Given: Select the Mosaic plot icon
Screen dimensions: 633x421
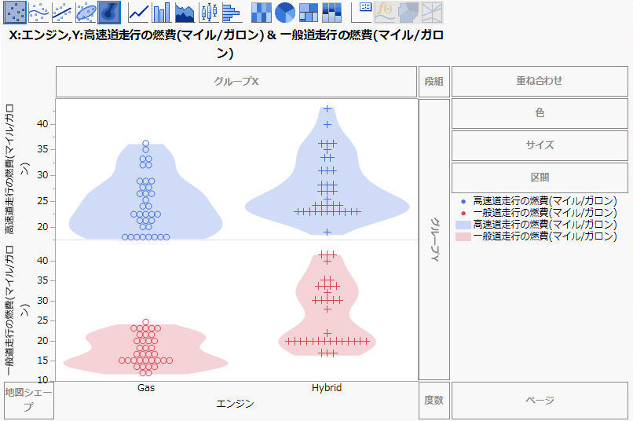Looking at the screenshot, I should click(x=332, y=12).
